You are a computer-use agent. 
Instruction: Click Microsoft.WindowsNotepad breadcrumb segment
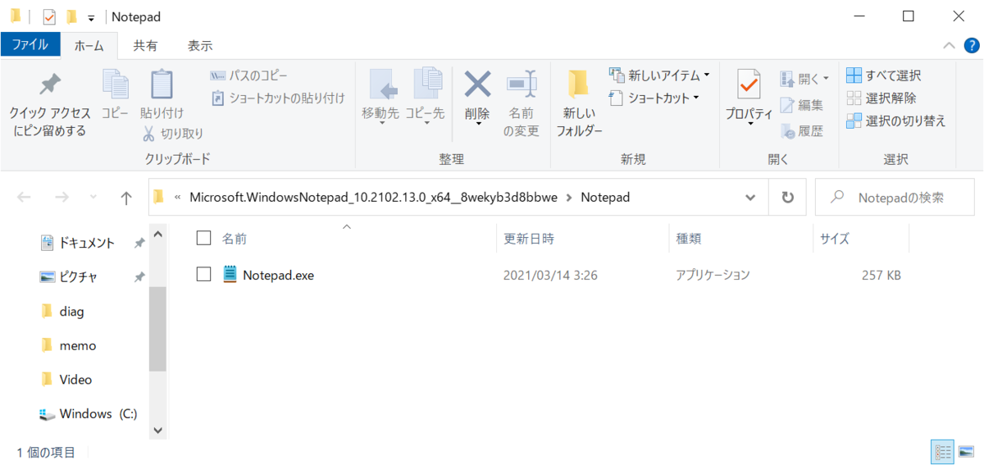[x=373, y=198]
